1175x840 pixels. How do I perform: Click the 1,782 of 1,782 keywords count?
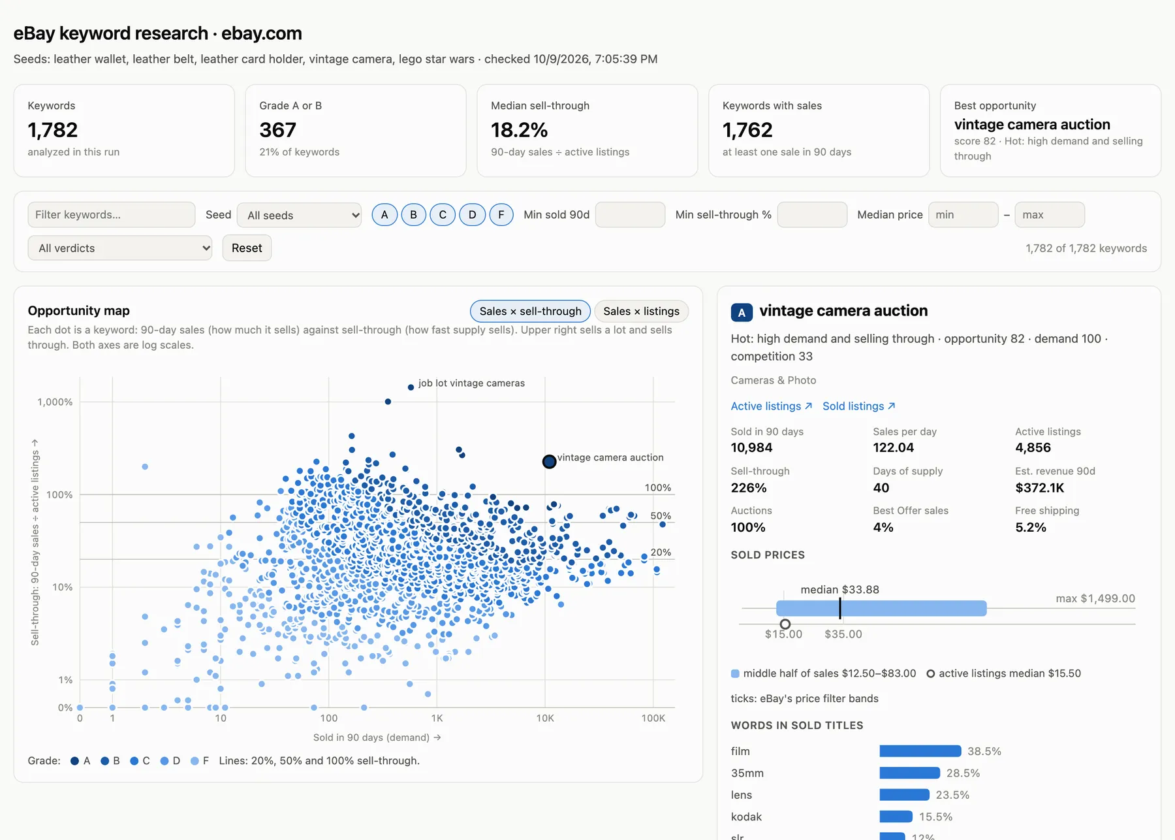coord(1086,248)
